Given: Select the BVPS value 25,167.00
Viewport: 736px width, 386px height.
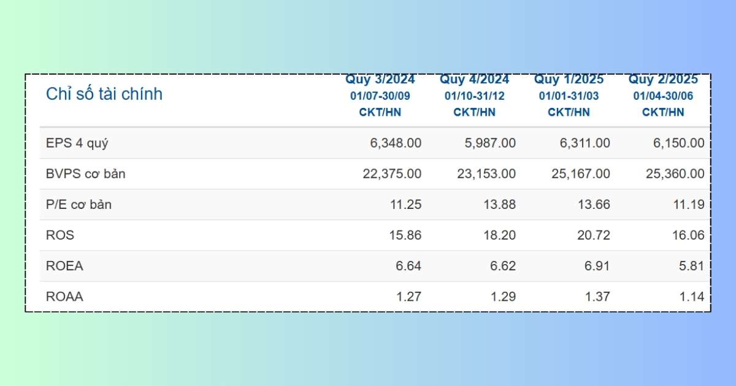Looking at the screenshot, I should [x=580, y=174].
